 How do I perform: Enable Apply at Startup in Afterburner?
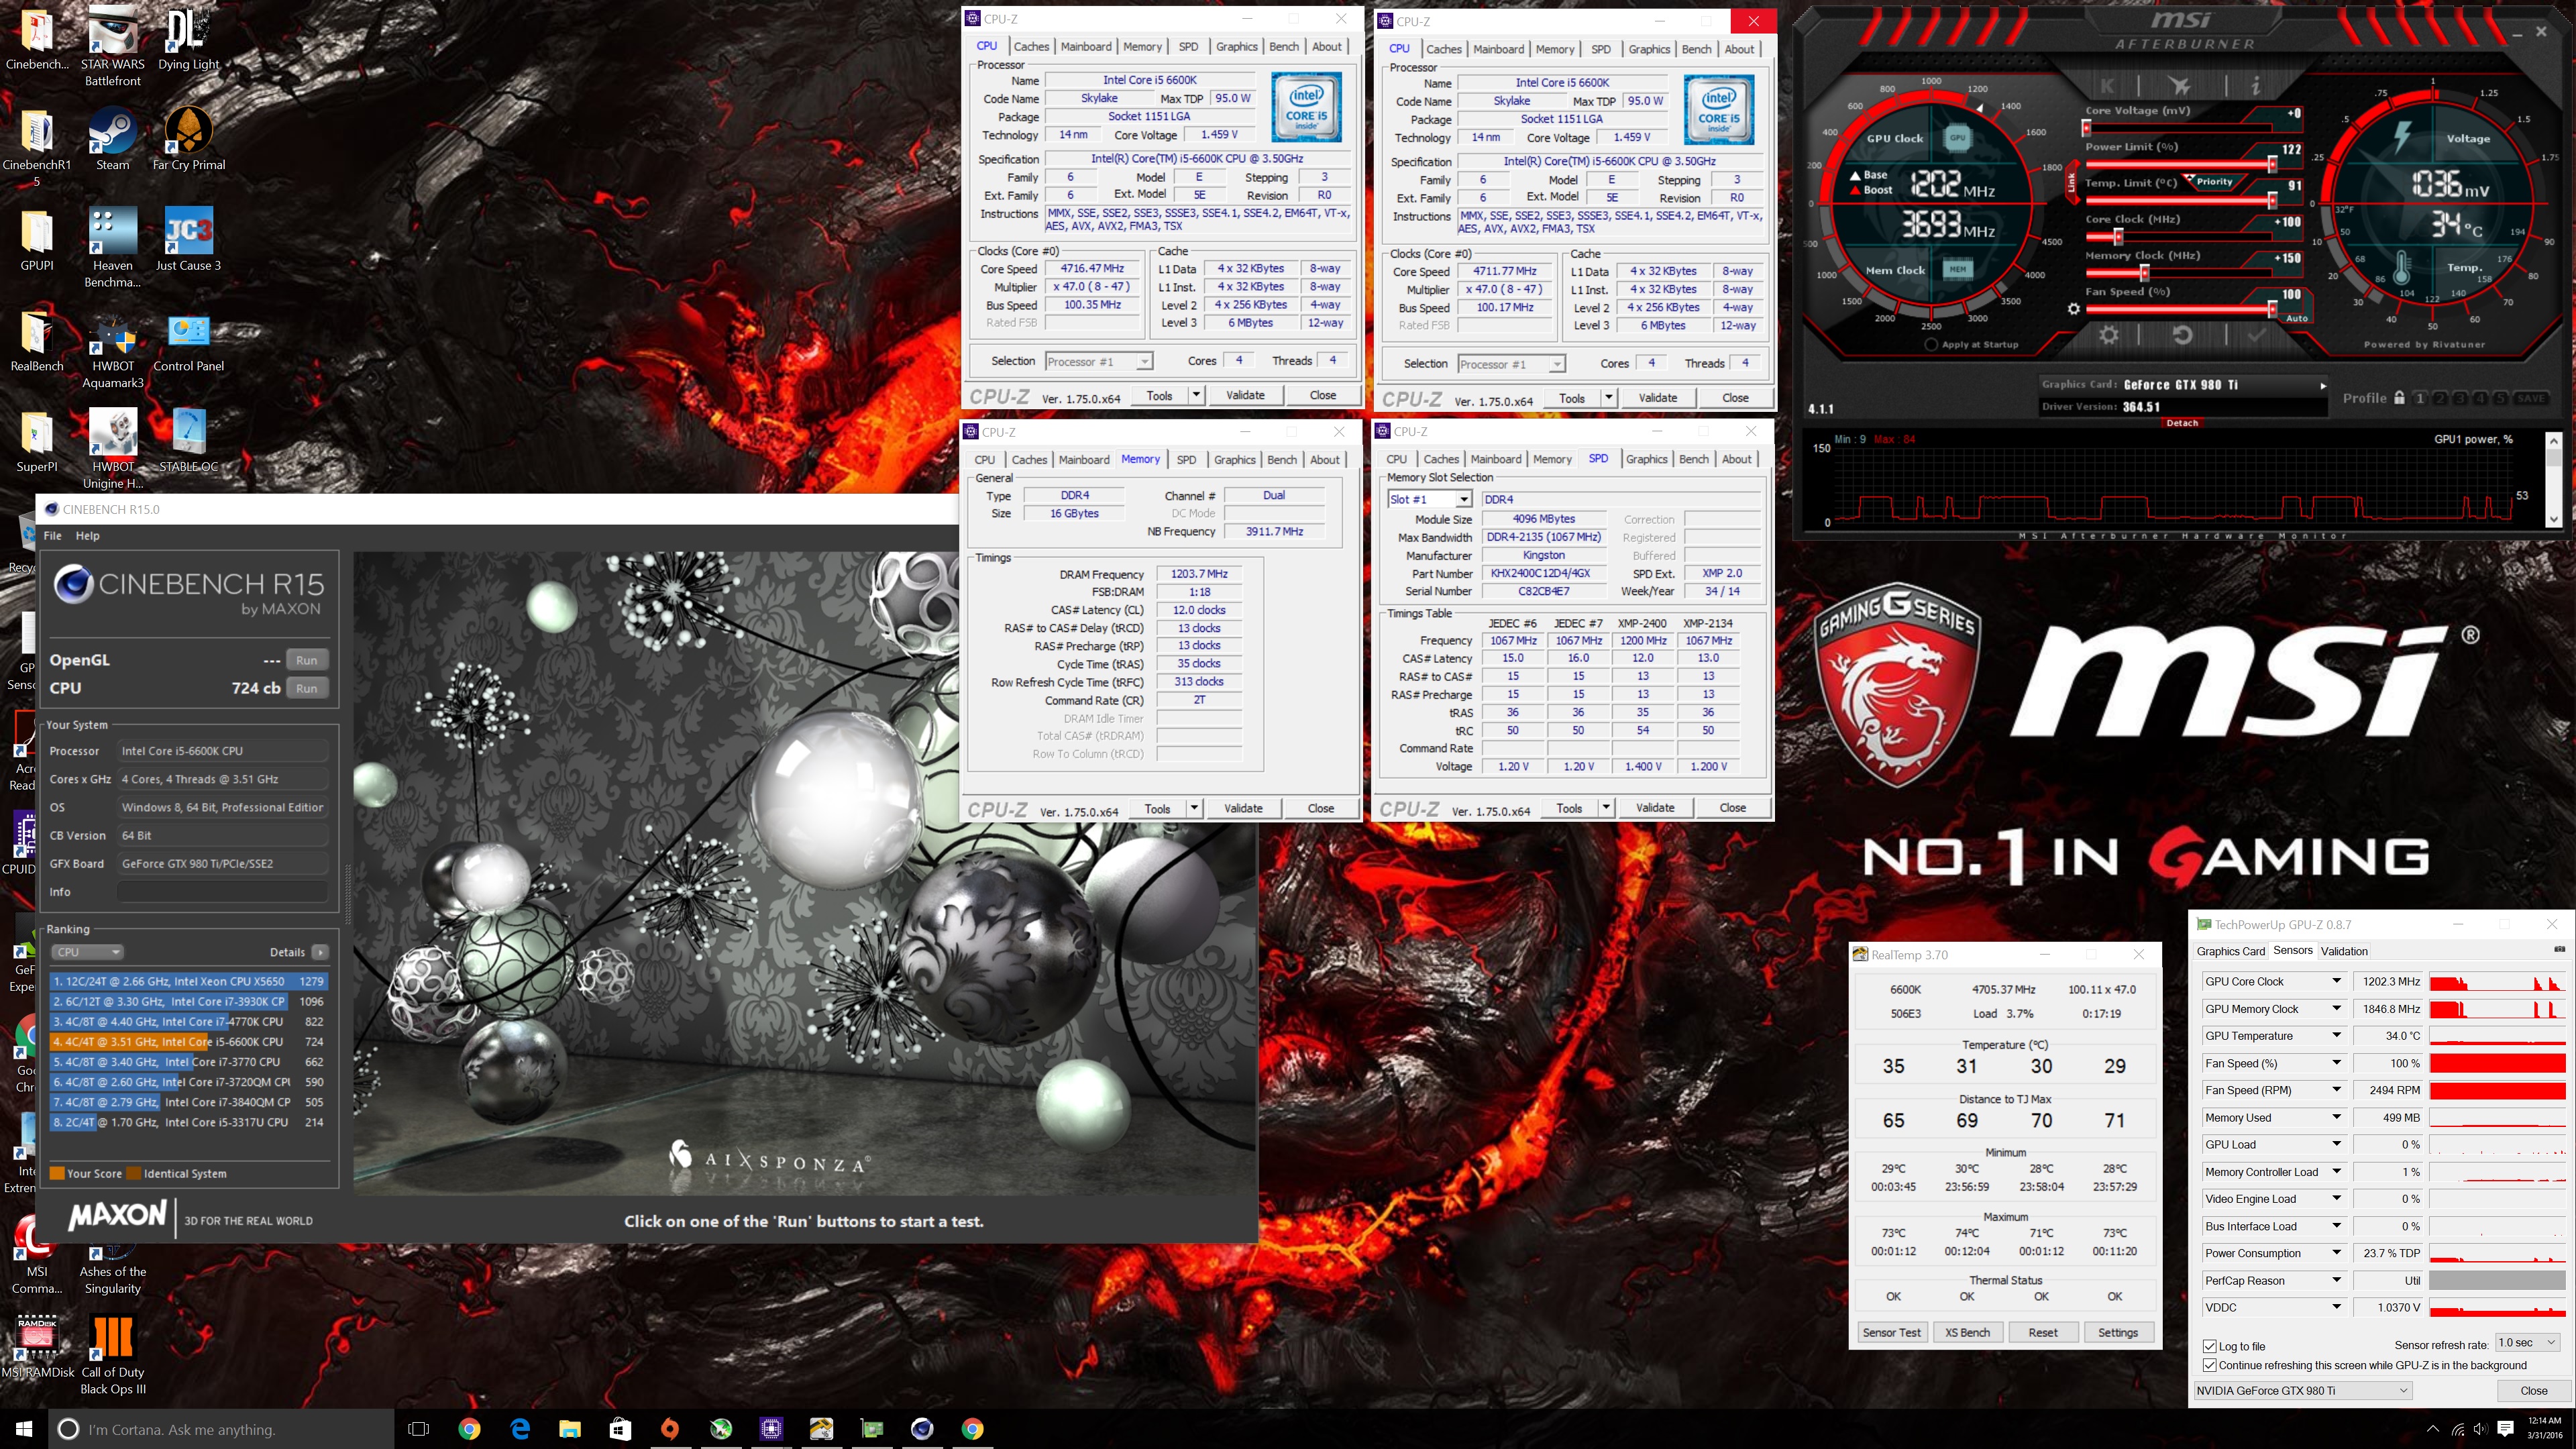point(1931,344)
